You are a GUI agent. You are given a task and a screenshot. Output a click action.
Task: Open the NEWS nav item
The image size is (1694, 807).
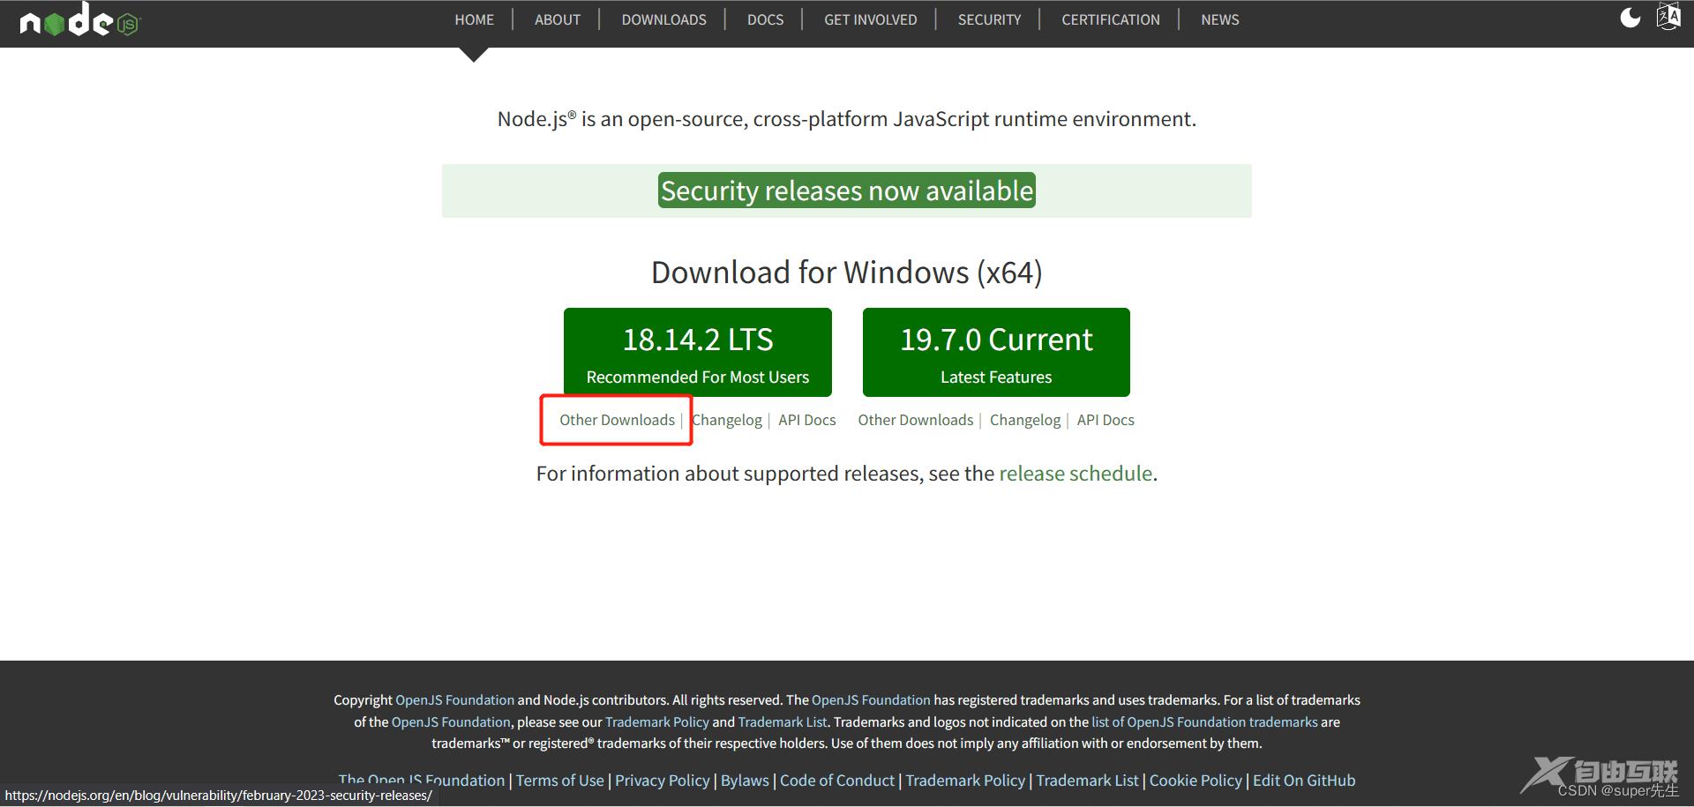pos(1219,19)
